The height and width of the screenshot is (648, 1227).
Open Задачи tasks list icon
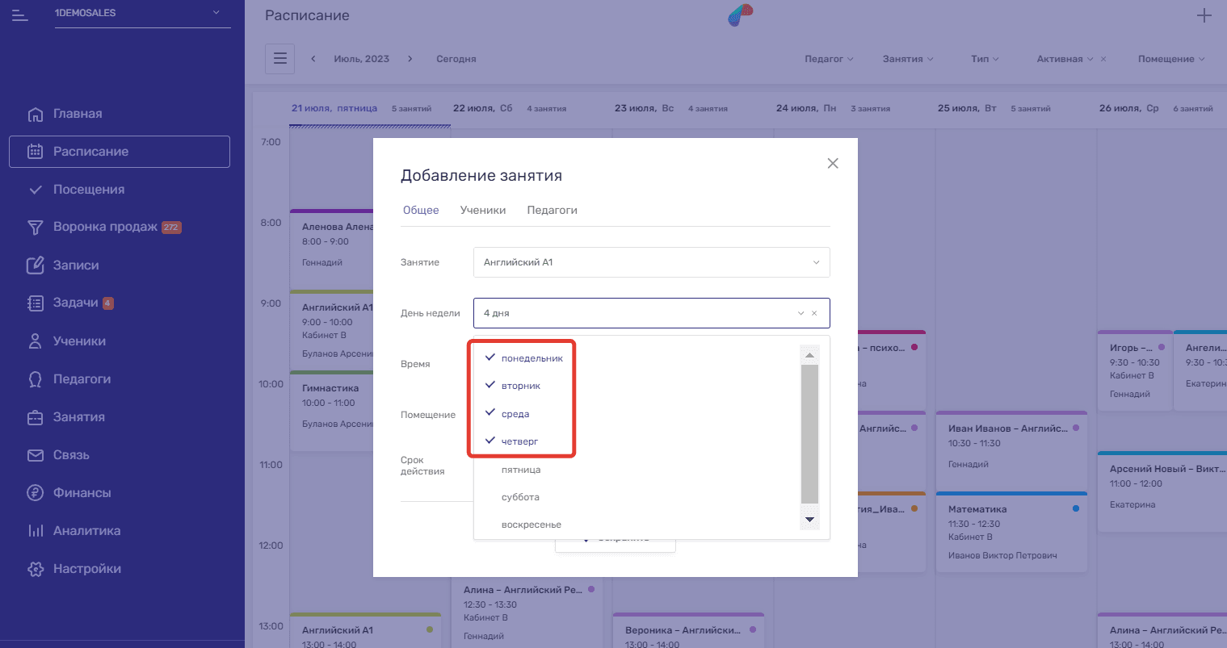coord(35,303)
